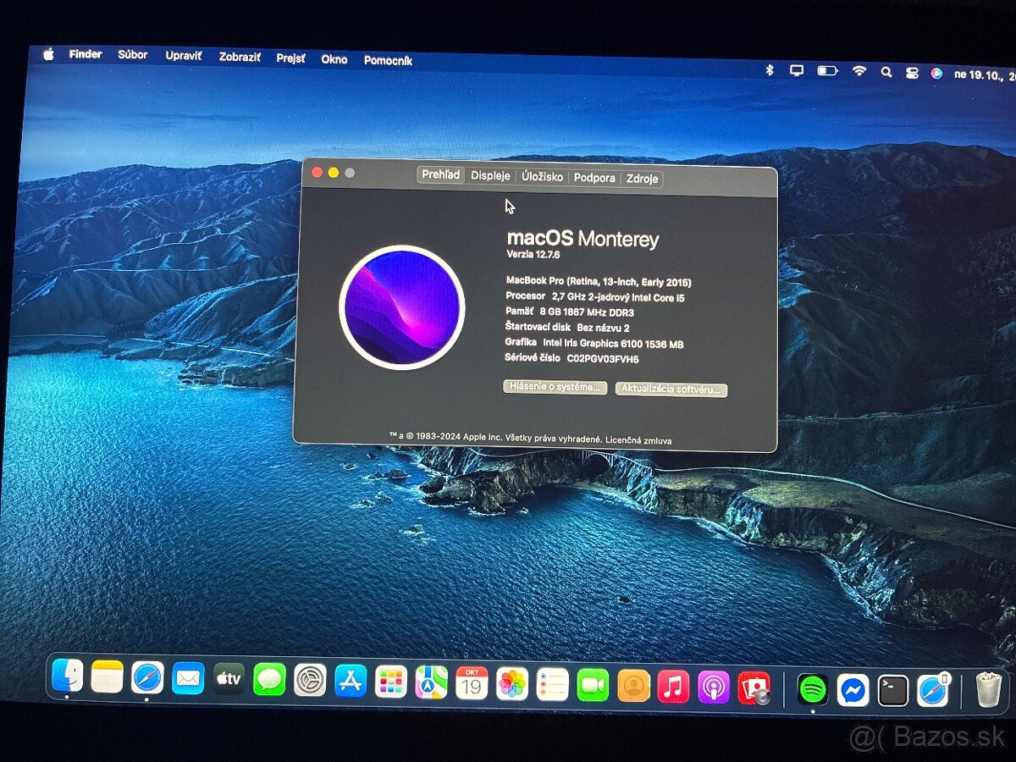This screenshot has height=762, width=1016.
Task: Open the App Store icon
Action: pos(350,681)
